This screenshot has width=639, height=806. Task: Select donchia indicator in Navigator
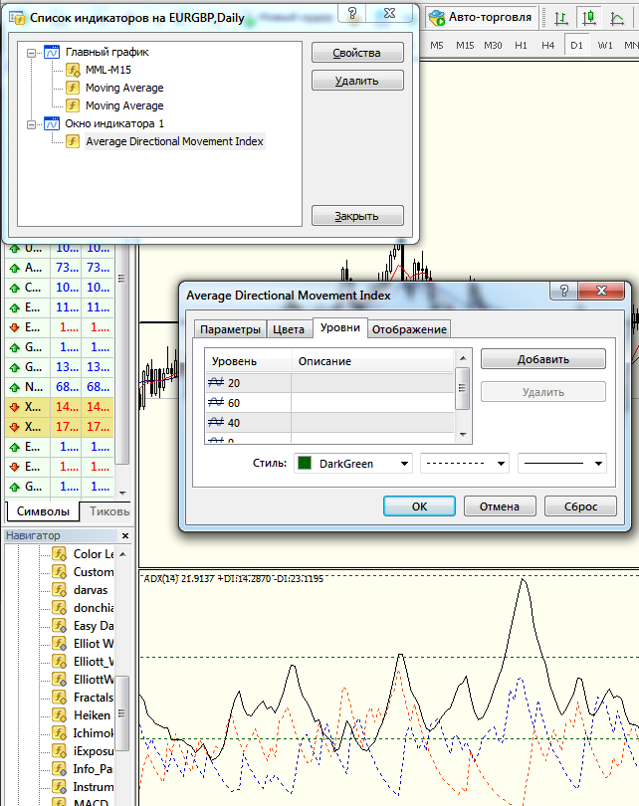point(94,608)
